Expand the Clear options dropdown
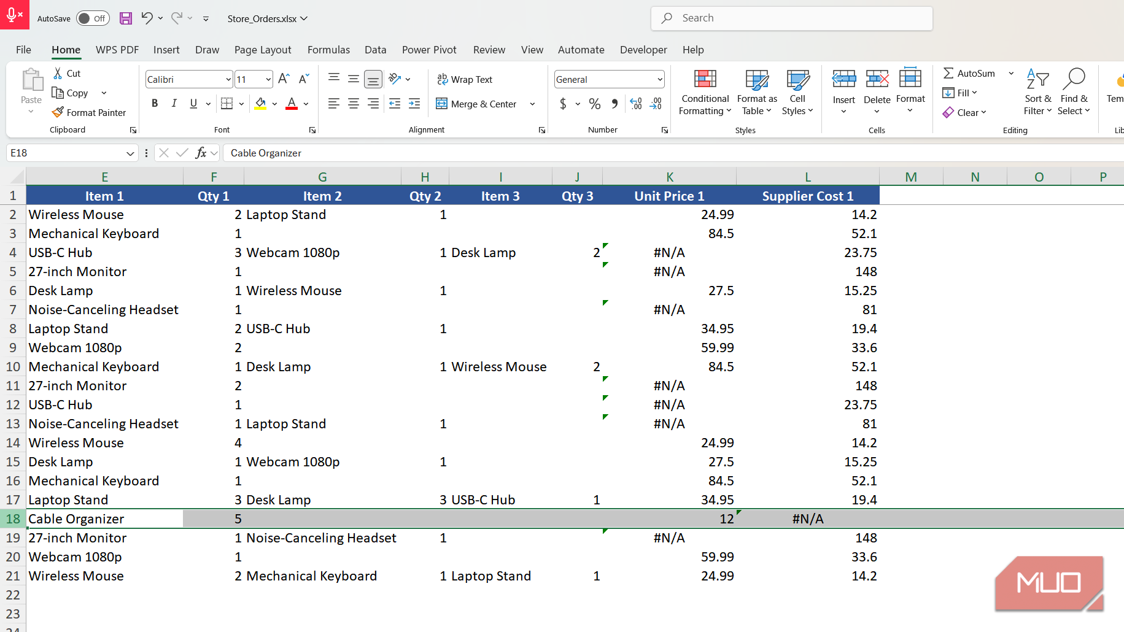Screen dimensions: 1124x632 pyautogui.click(x=983, y=112)
